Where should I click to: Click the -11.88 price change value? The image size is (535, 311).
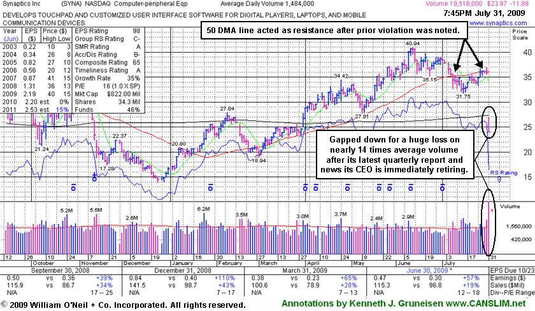[x=518, y=4]
